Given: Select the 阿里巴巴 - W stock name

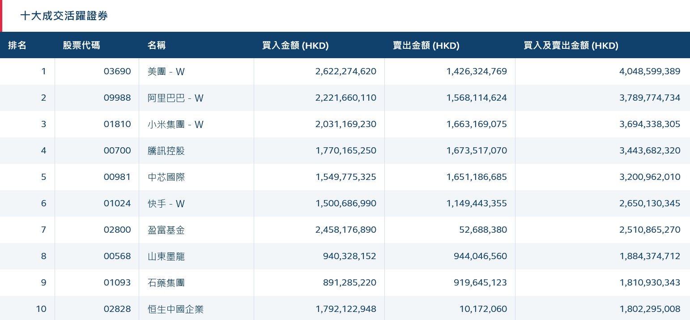Looking at the screenshot, I should 175,98.
